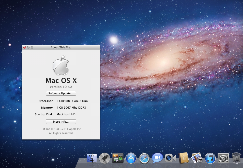Click the Version 10.7.2 text
Viewport: 243px width, 168px height.
pyautogui.click(x=61, y=87)
